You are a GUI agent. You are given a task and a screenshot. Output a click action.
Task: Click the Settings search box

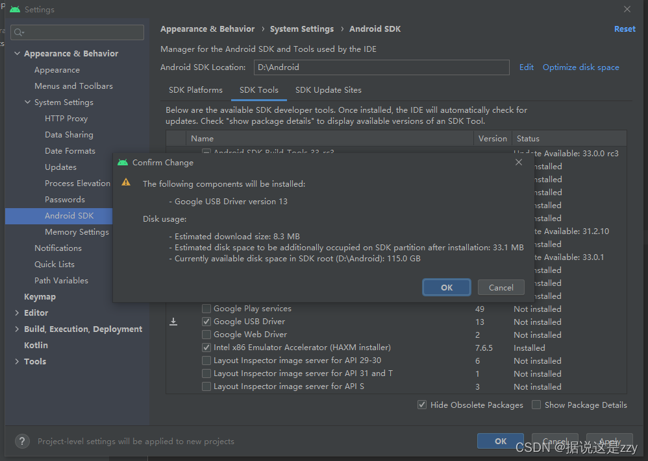77,32
